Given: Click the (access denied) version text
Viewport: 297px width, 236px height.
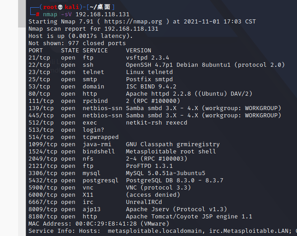Looking at the screenshot, I should (x=153, y=195).
